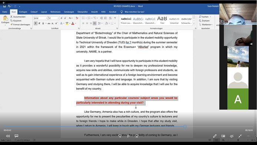
Task: Open the font size 12 dropdown
Action: pos(58,18)
